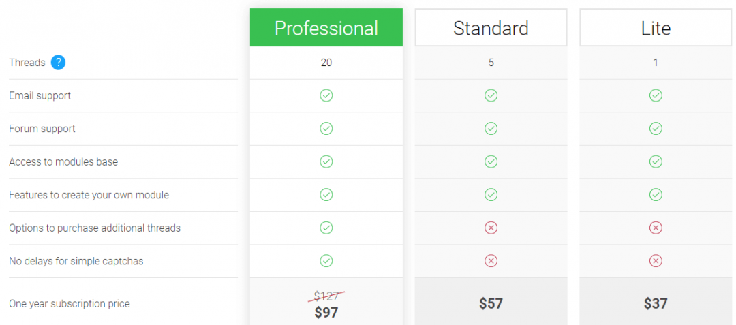The width and height of the screenshot is (736, 325).
Task: Click Professional plan Email support checkmark
Action: pos(326,95)
